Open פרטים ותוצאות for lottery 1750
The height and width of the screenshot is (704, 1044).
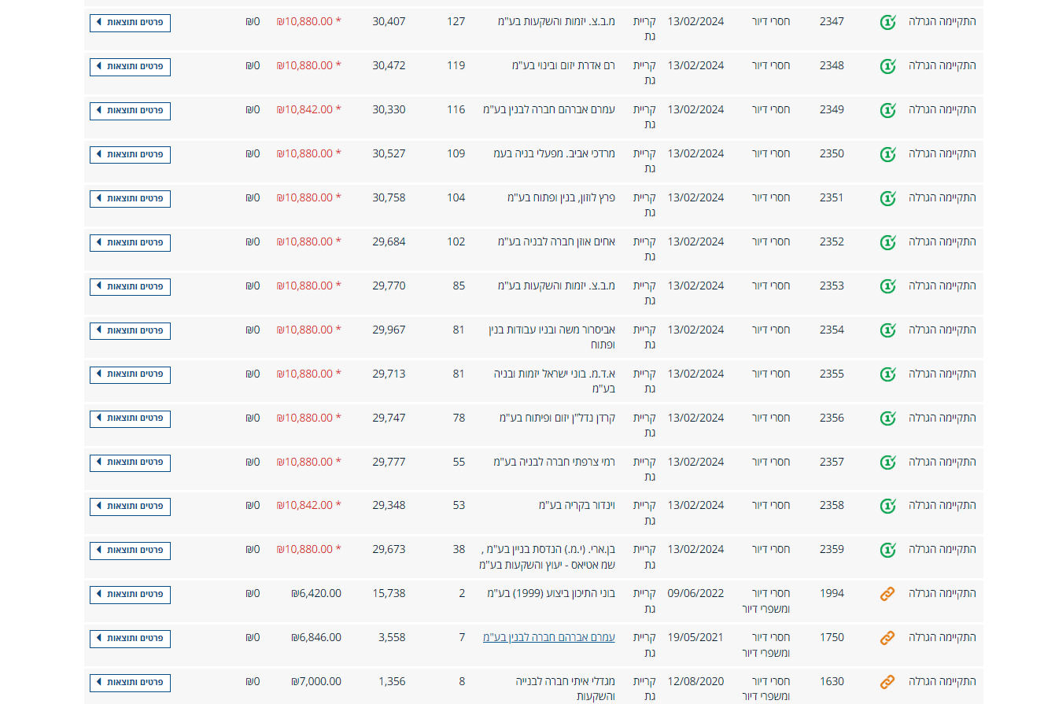coord(130,638)
